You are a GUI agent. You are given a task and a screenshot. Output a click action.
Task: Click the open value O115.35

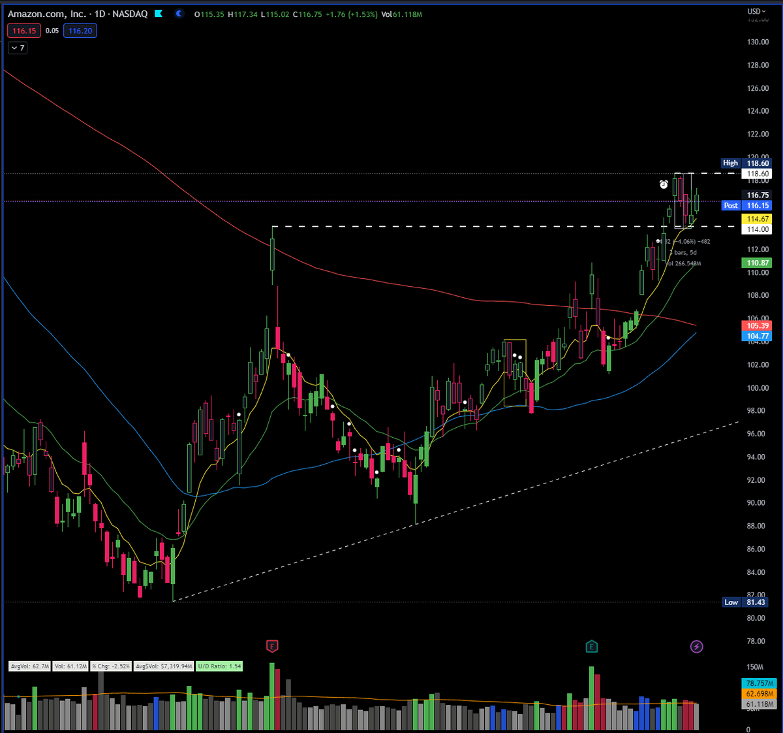click(x=209, y=14)
